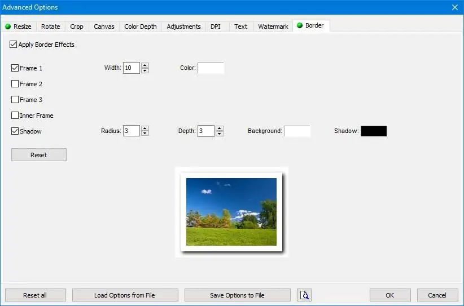Image resolution: width=464 pixels, height=306 pixels.
Task: Switch to the Watermark tab
Action: click(273, 26)
